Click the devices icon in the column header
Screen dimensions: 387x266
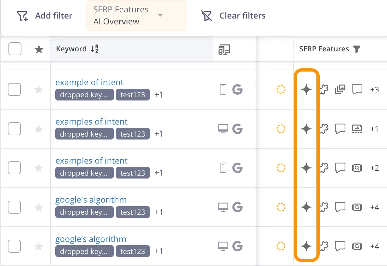[223, 49]
